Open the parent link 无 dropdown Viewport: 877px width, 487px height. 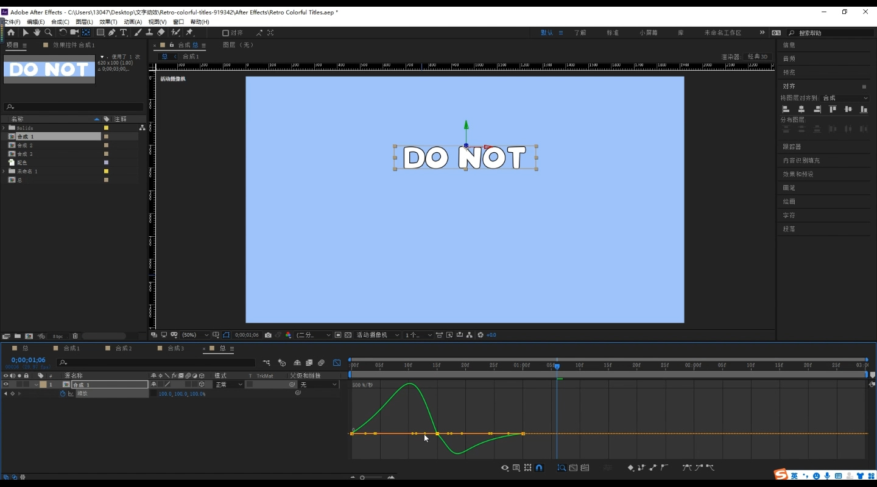click(318, 385)
